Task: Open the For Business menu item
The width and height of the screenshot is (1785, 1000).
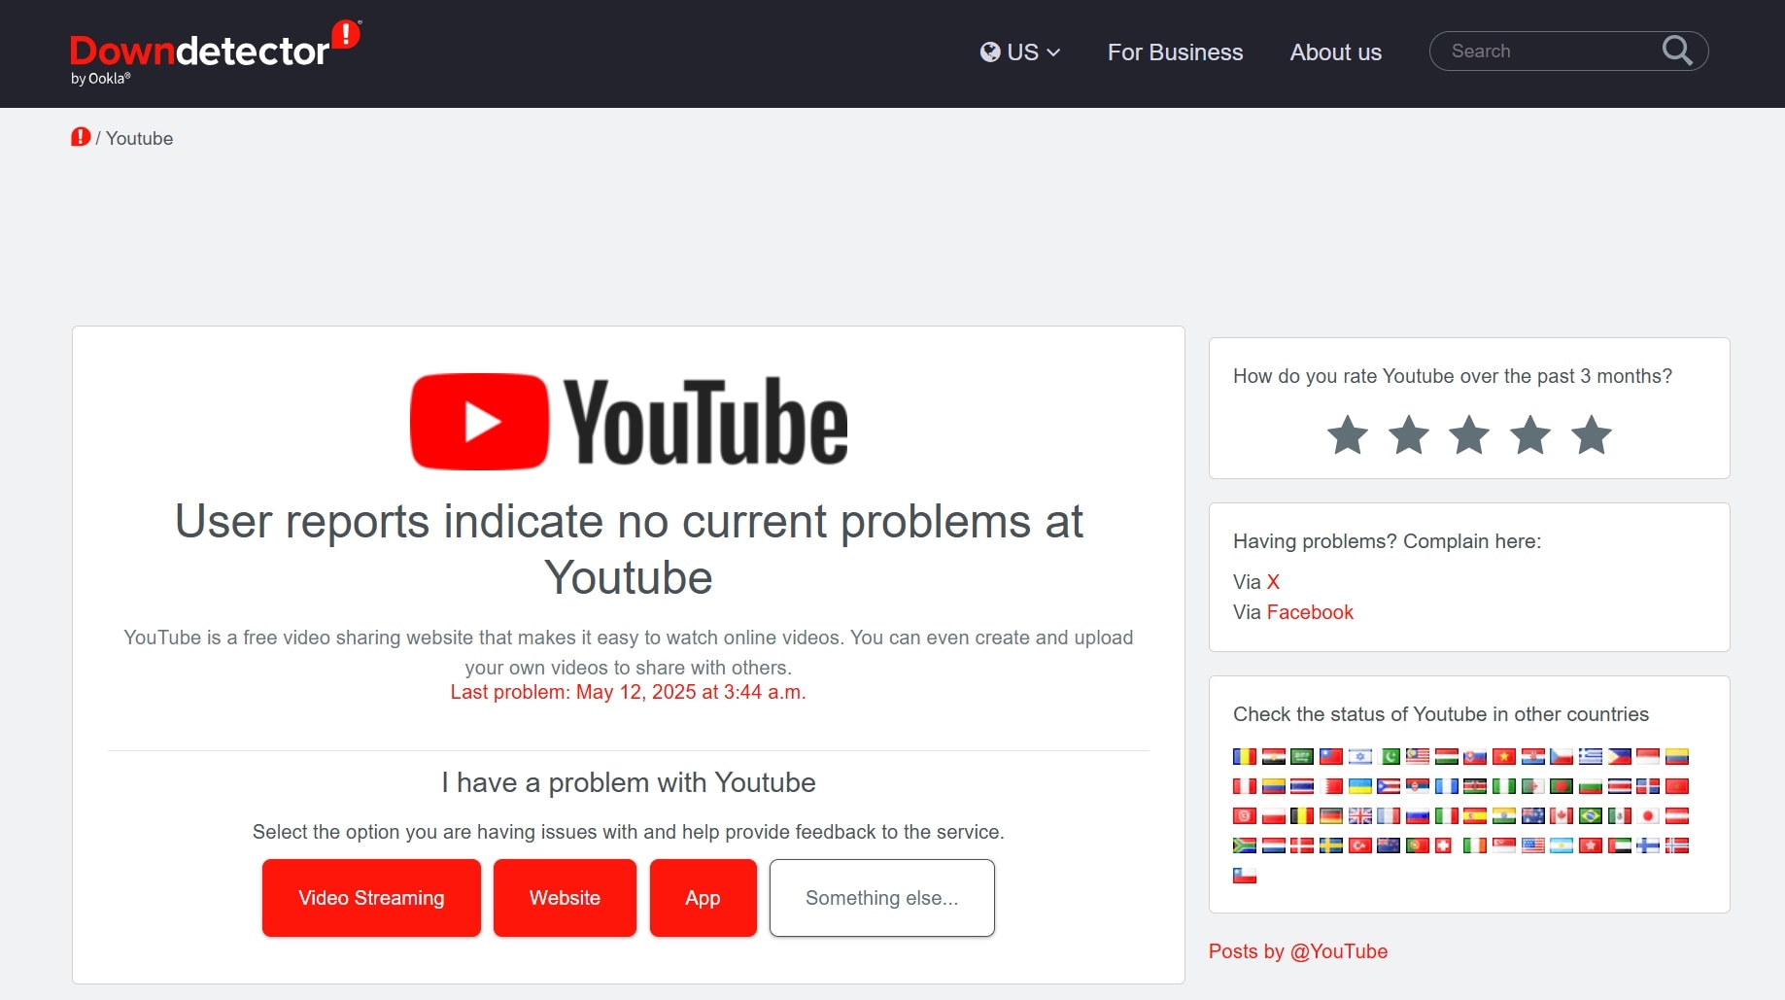Action: click(x=1175, y=52)
